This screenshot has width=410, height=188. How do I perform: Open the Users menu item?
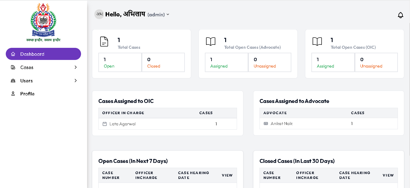pyautogui.click(x=26, y=81)
